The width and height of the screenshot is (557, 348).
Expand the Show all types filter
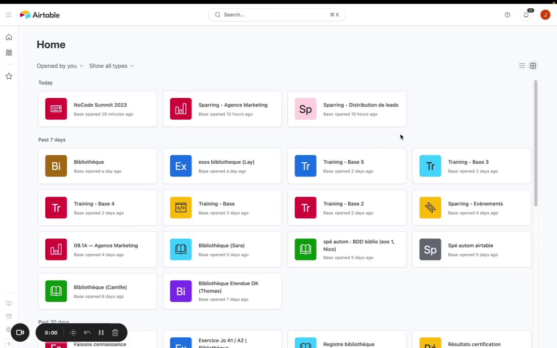coord(112,66)
